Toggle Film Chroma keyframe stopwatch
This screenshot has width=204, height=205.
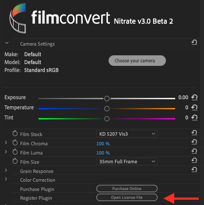tap(15, 143)
